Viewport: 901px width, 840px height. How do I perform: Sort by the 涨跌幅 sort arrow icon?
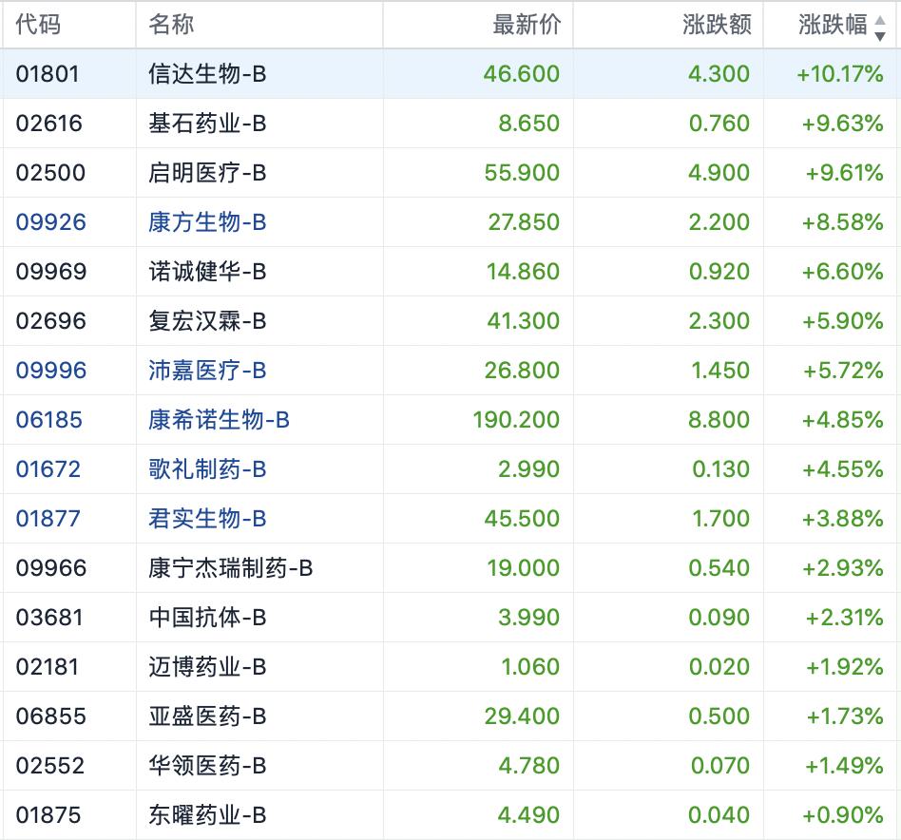tap(880, 28)
